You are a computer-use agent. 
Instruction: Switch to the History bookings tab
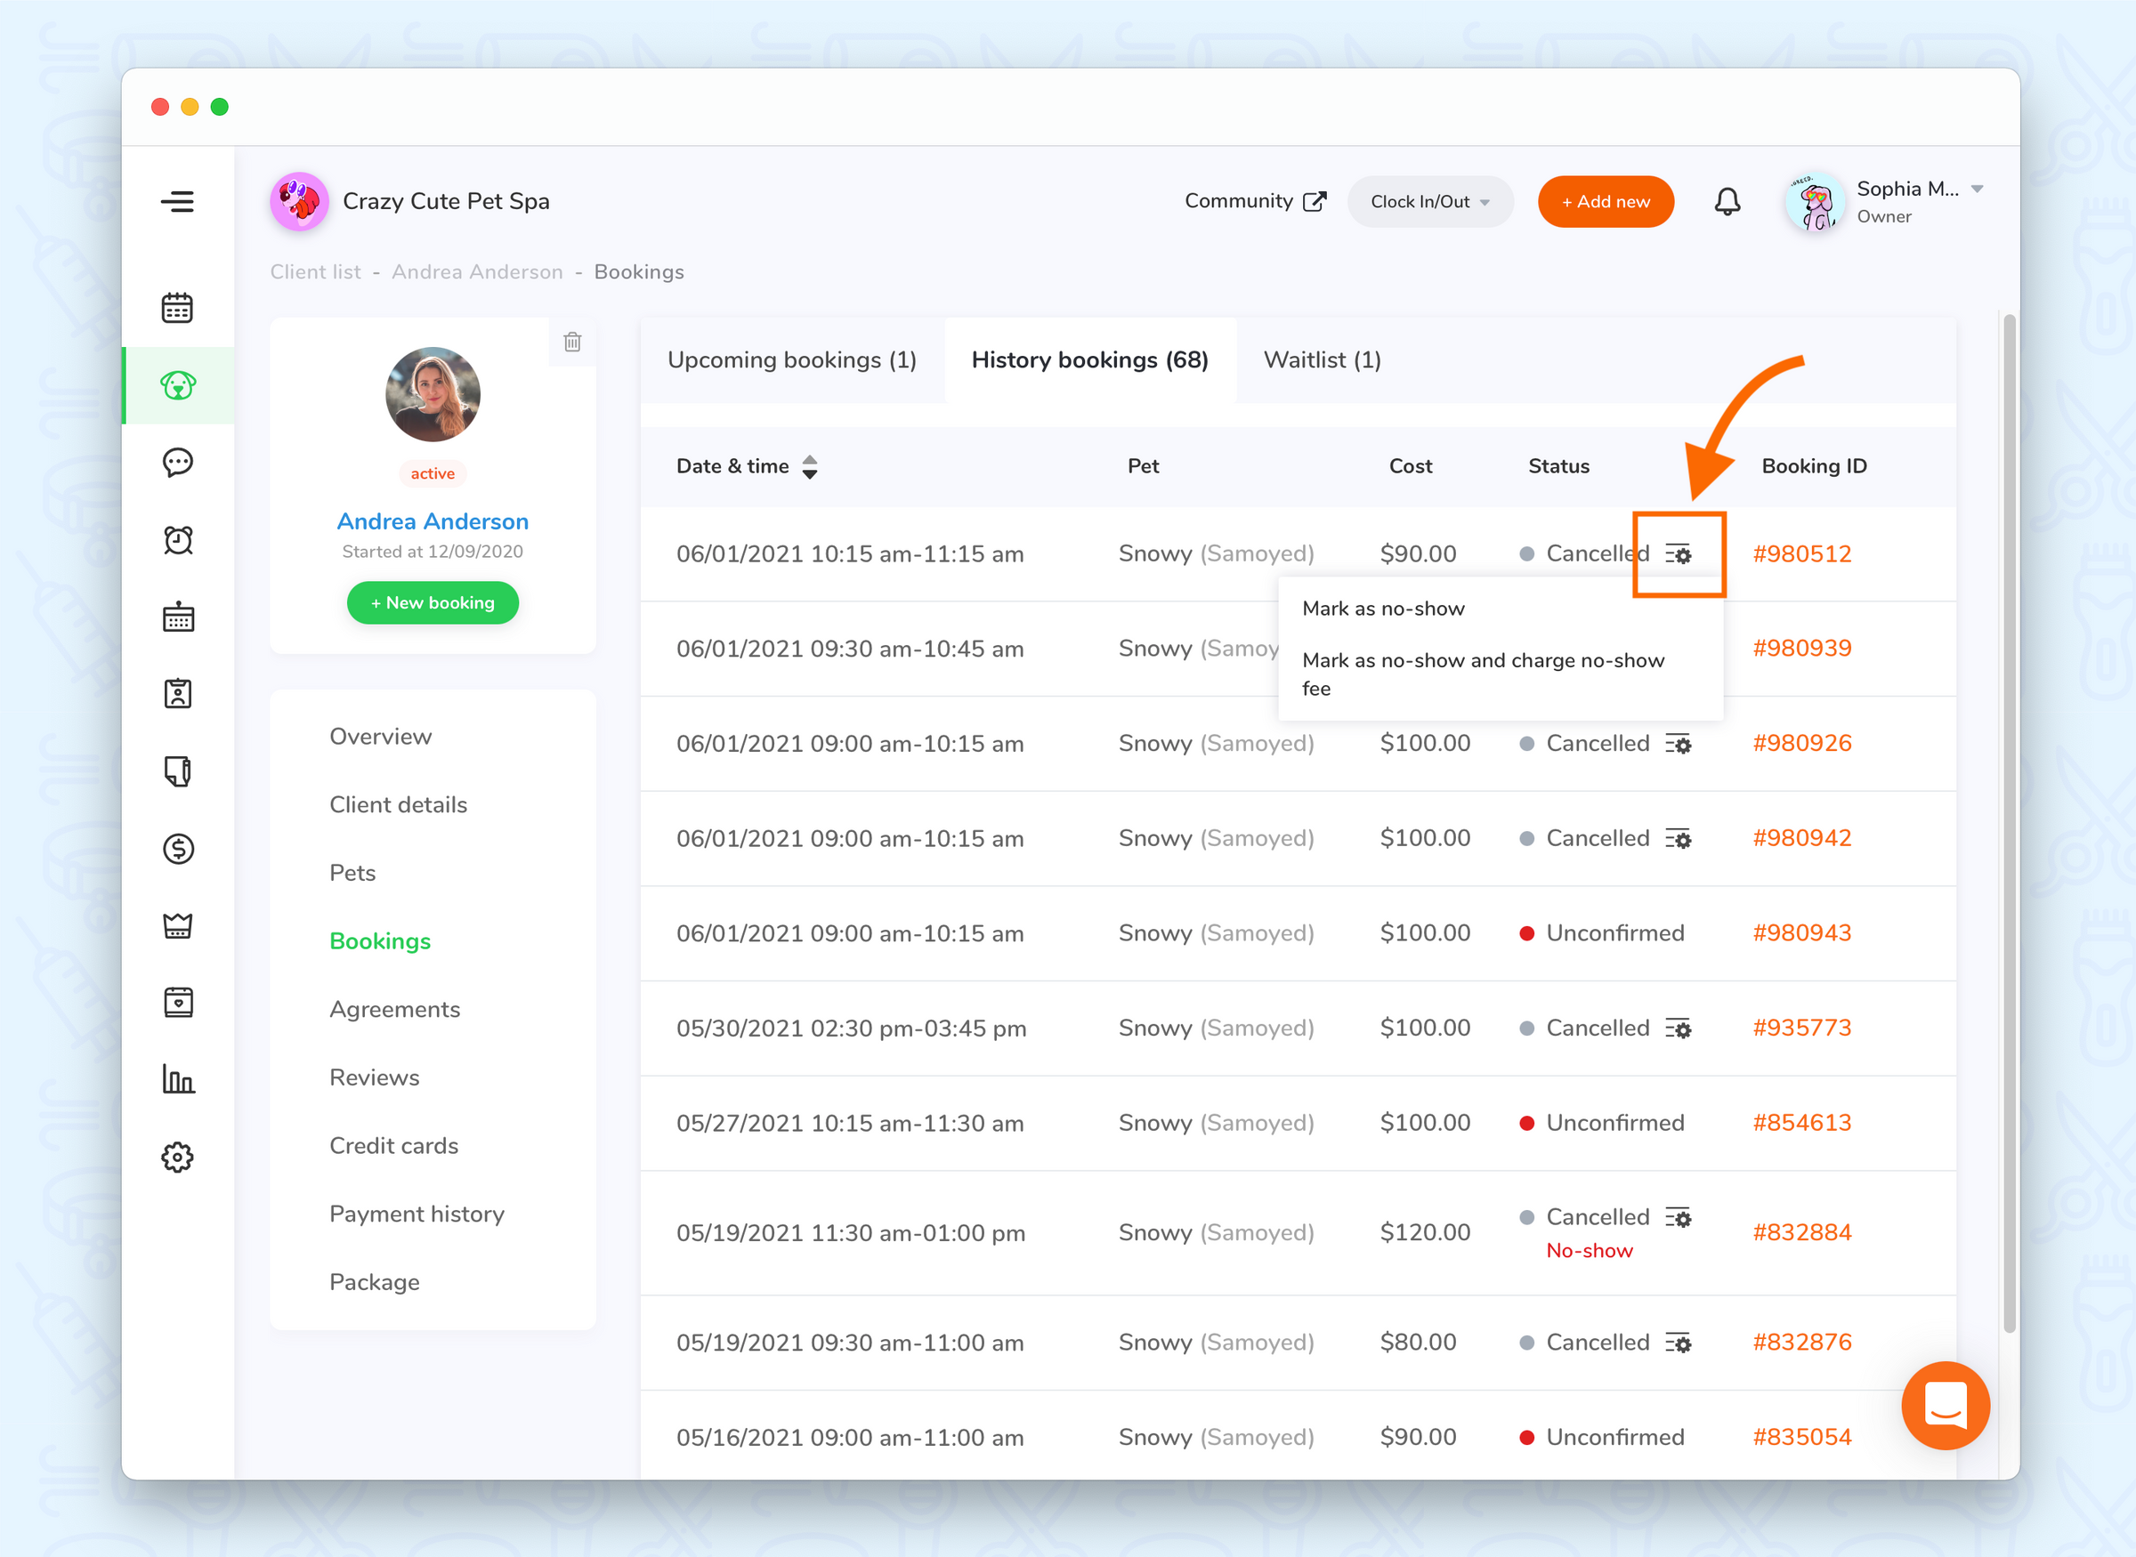pyautogui.click(x=1089, y=361)
